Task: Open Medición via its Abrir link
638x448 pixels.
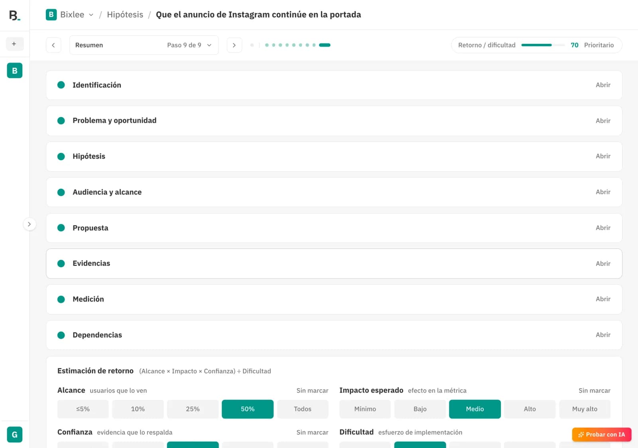Action: coord(603,299)
